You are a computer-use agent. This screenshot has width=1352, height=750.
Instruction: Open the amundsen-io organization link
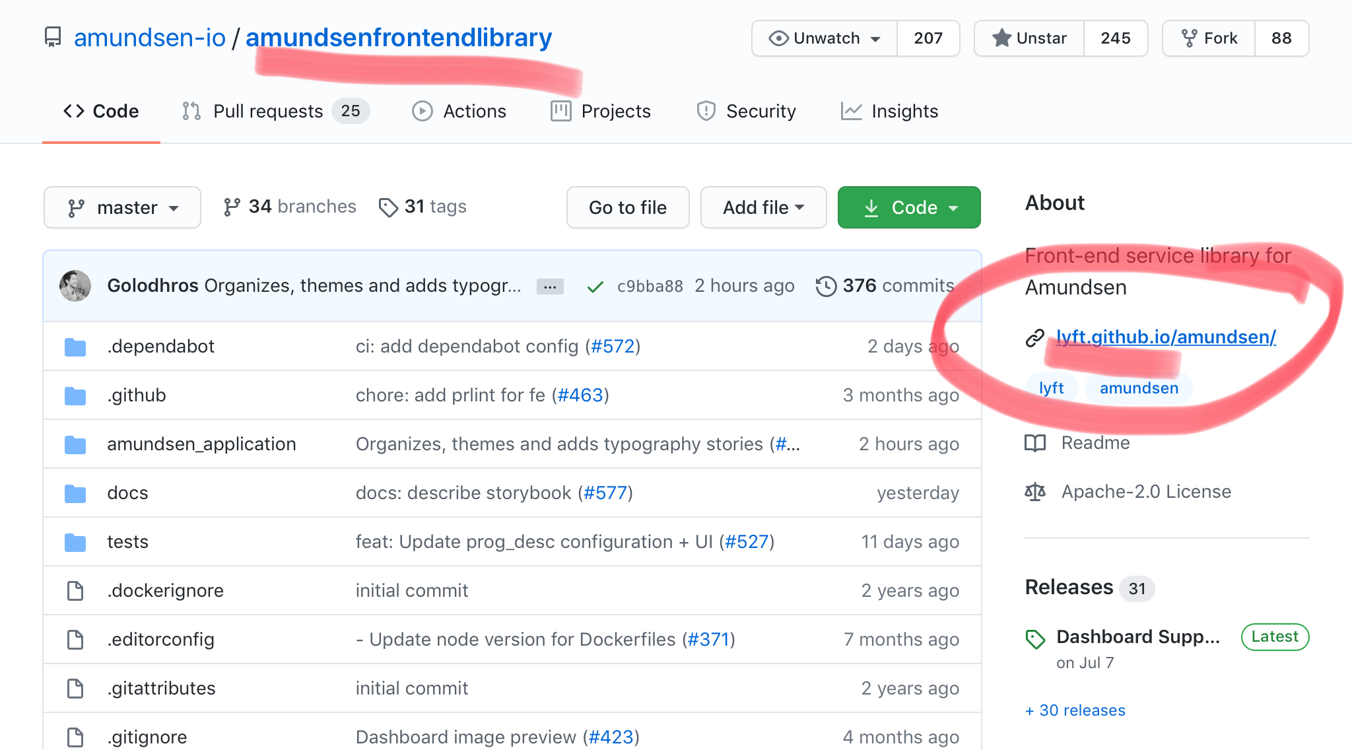pos(150,38)
